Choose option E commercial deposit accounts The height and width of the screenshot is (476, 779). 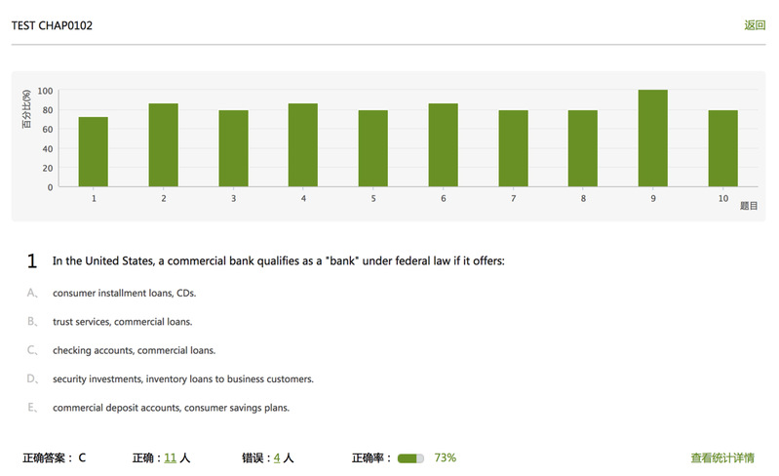click(171, 408)
